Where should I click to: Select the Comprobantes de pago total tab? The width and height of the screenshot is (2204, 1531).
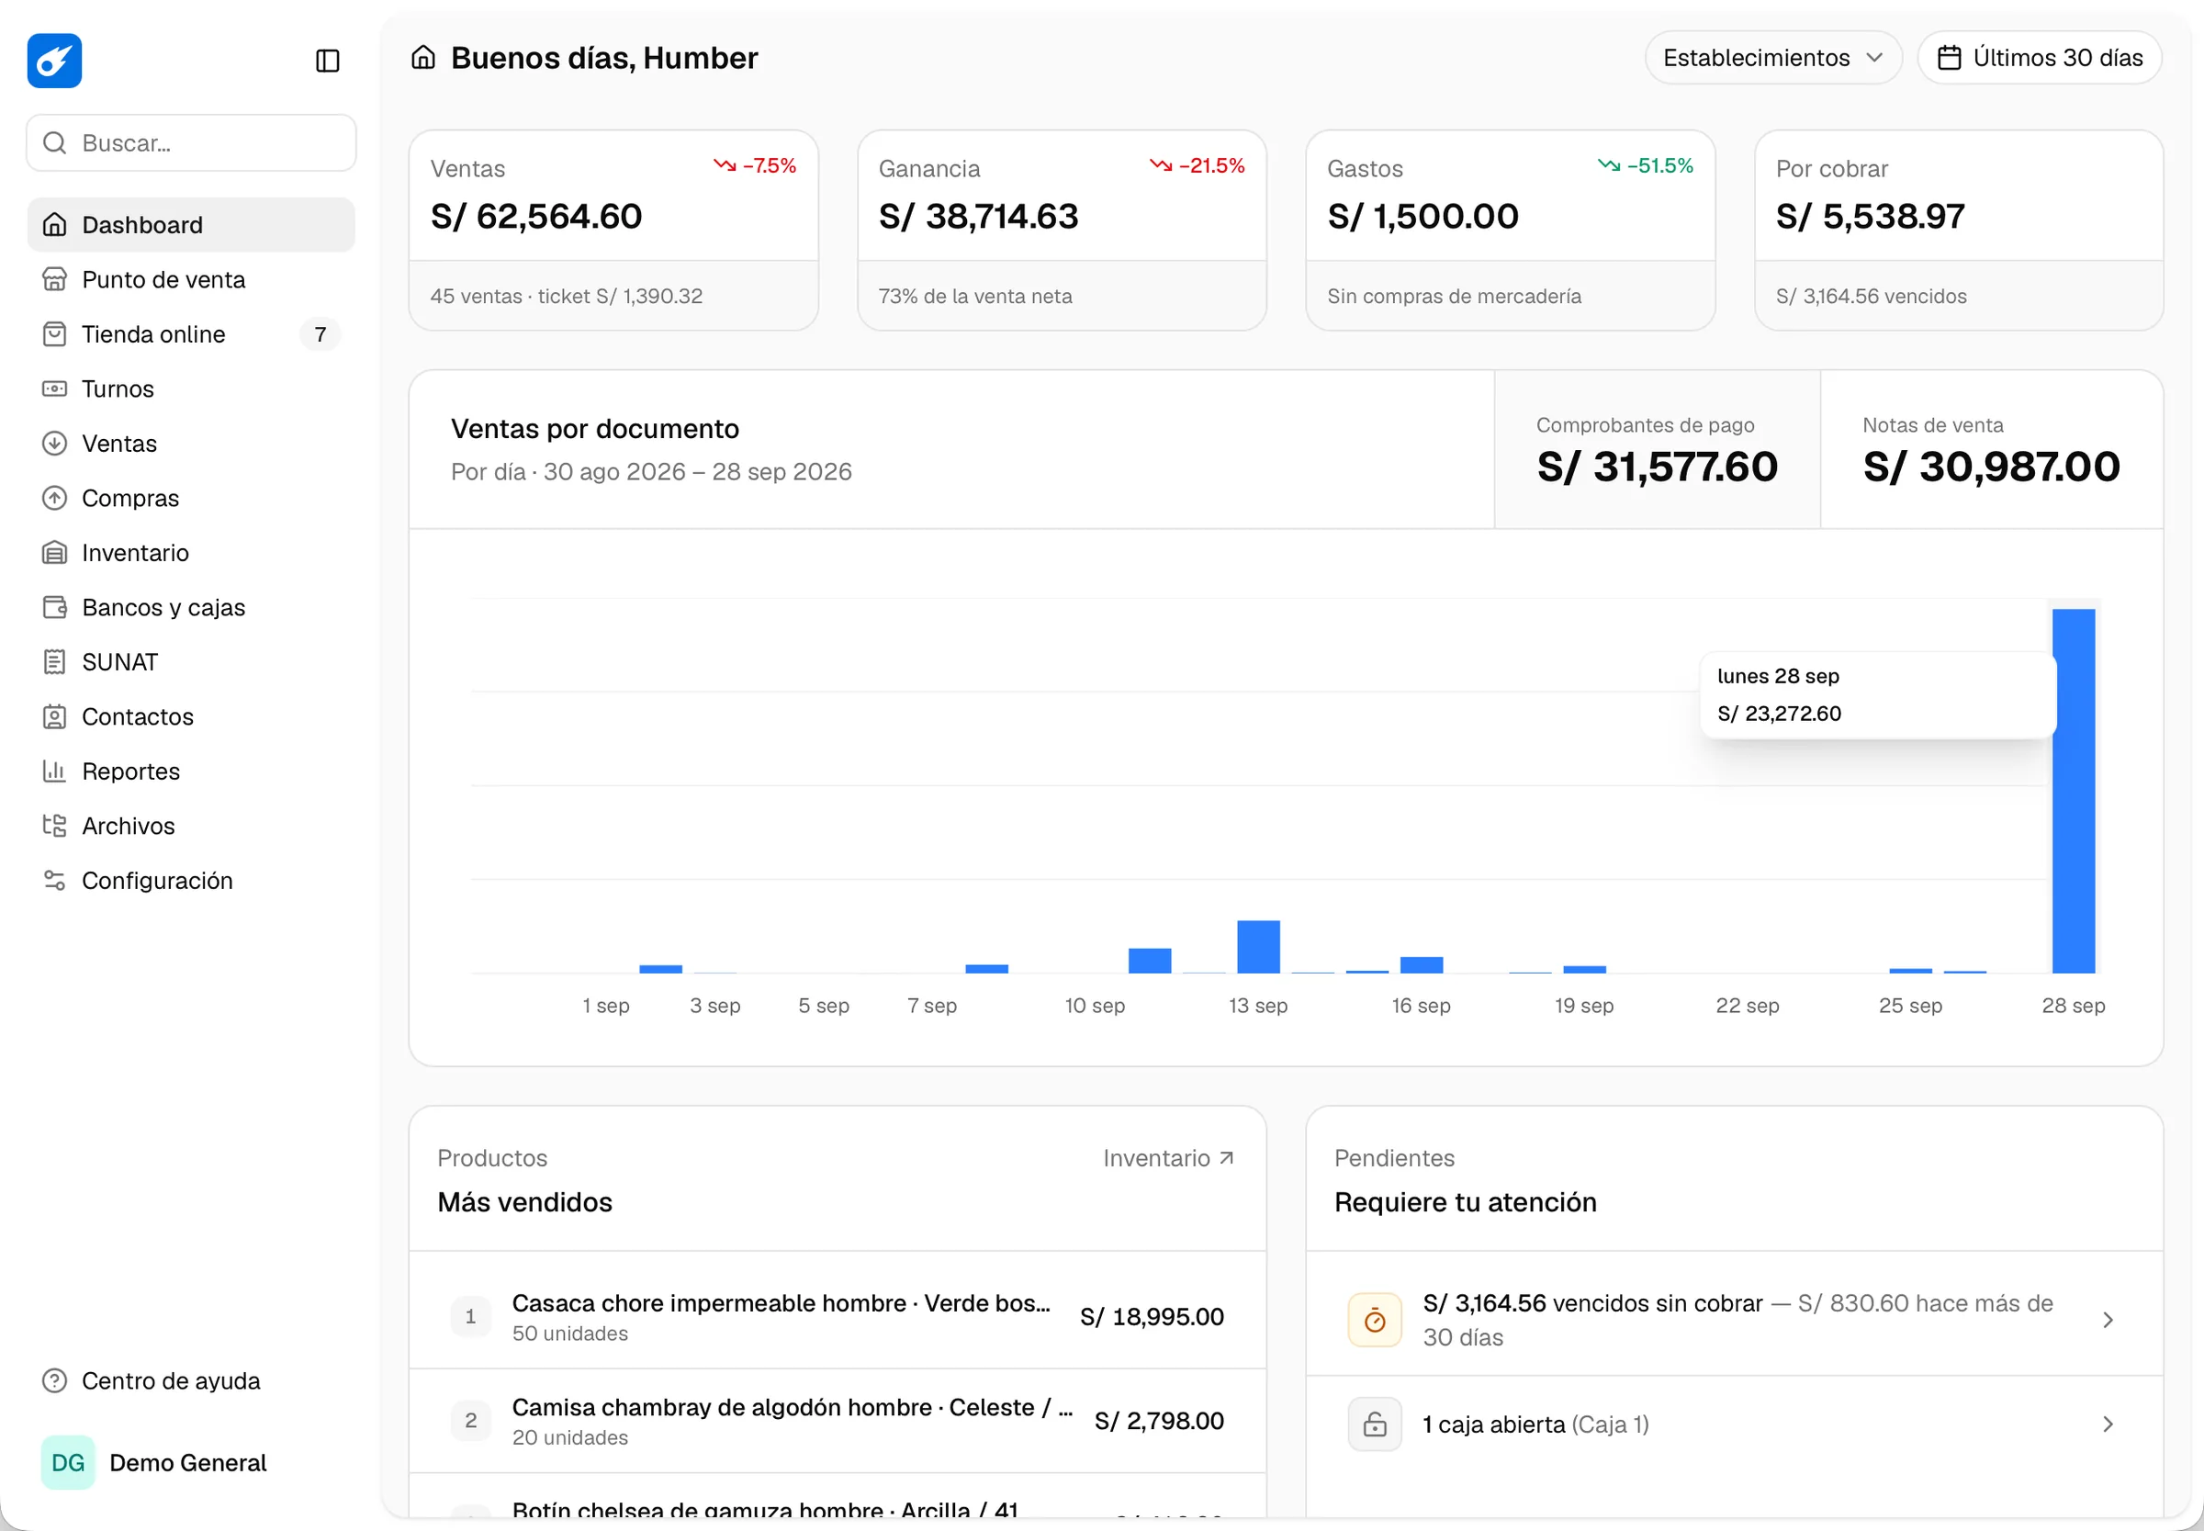[1658, 450]
